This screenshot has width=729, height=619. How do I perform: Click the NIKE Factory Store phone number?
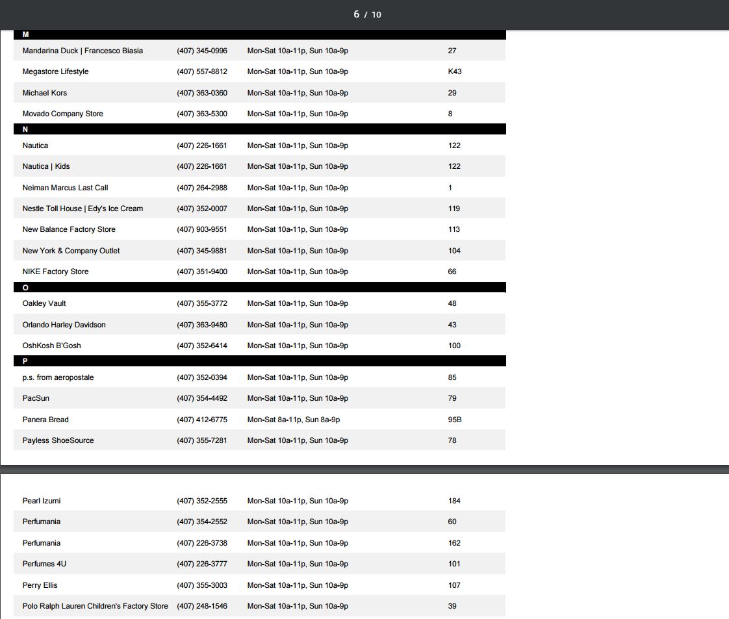202,272
